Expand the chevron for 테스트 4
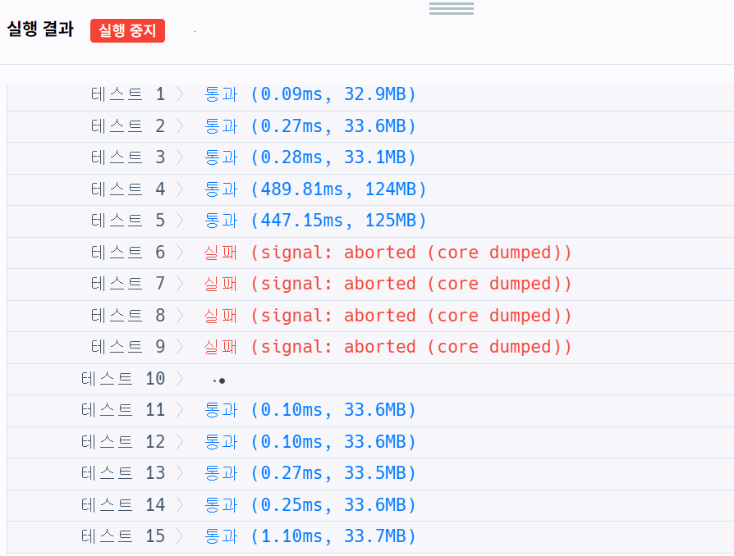 point(180,189)
